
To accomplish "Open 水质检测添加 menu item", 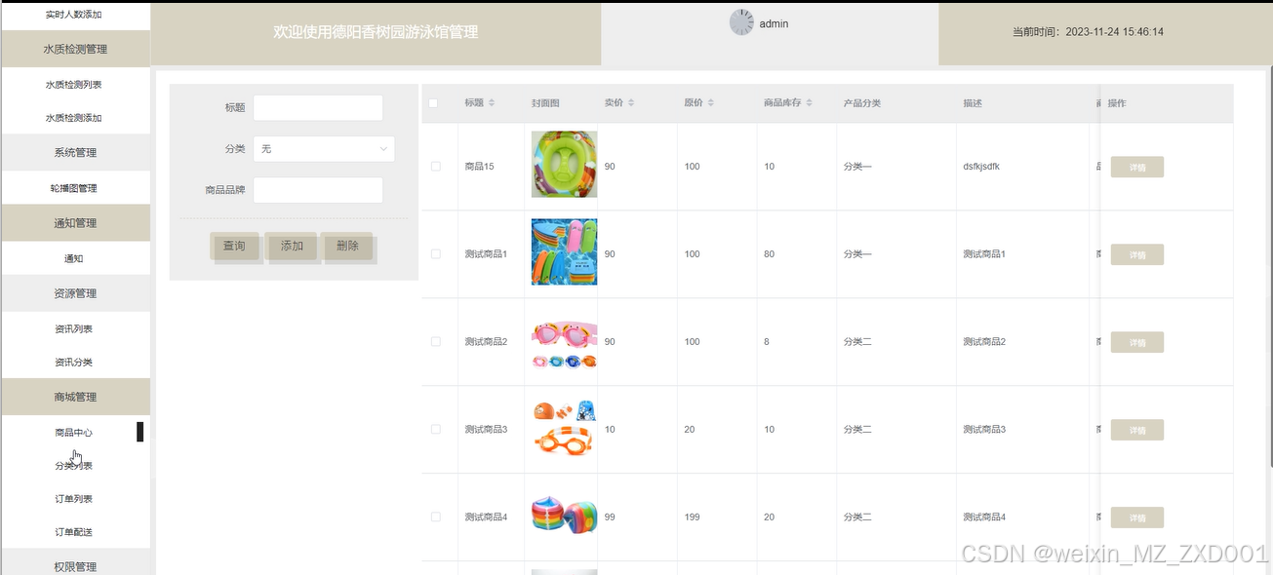I will [74, 118].
